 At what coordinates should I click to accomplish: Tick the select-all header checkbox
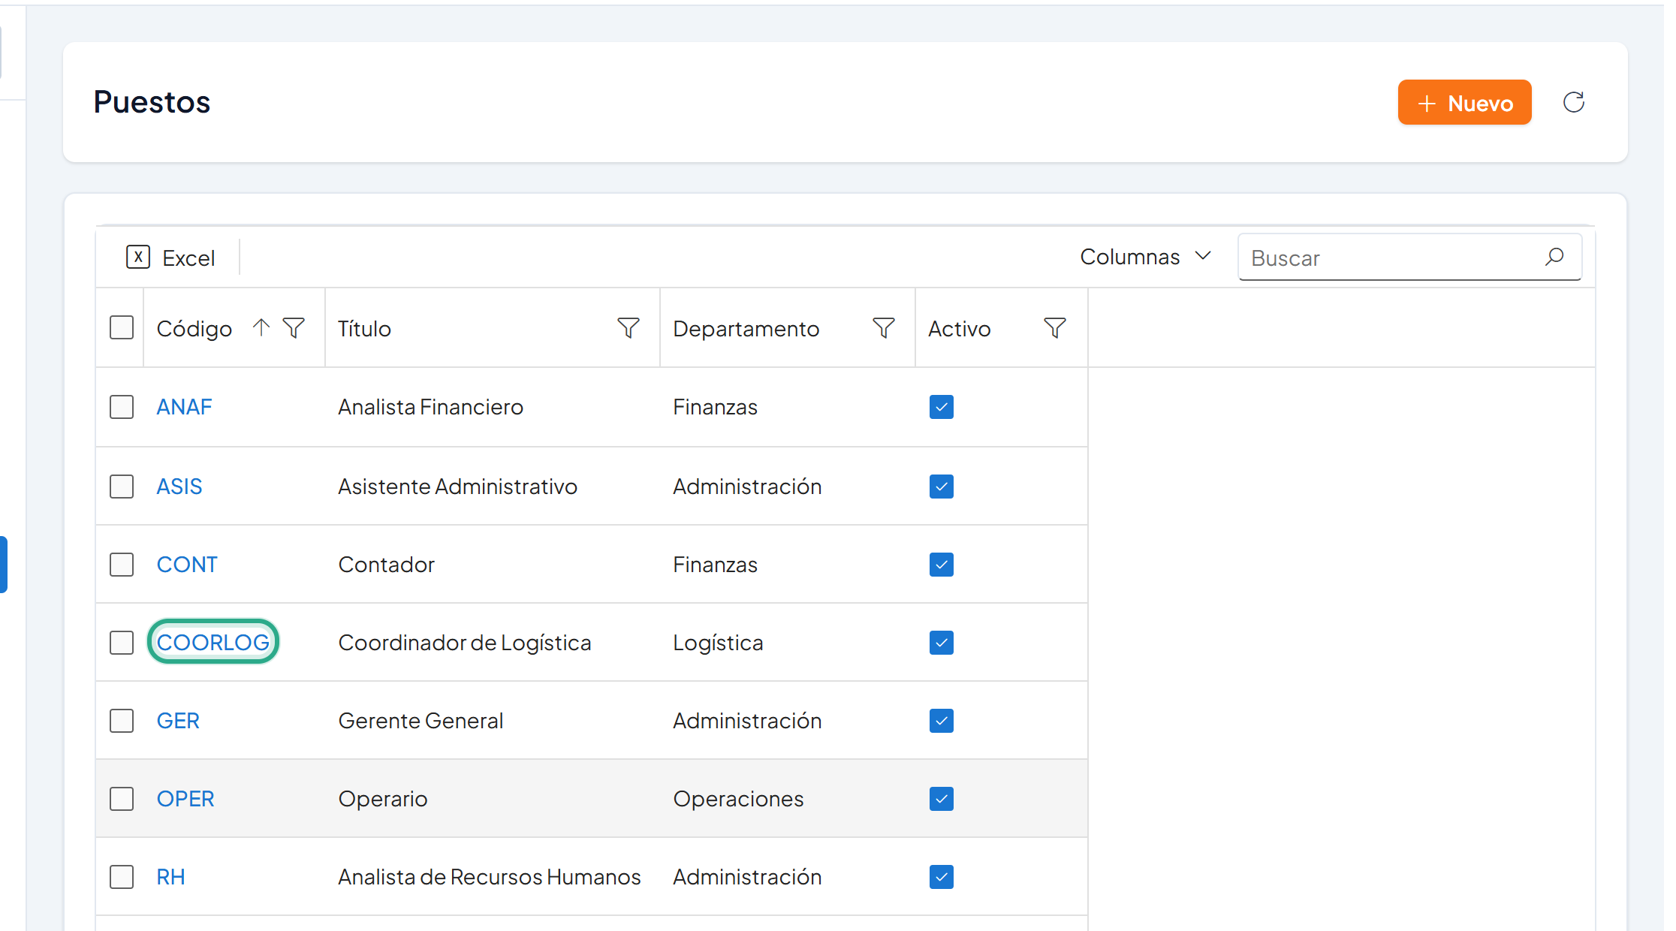(122, 327)
